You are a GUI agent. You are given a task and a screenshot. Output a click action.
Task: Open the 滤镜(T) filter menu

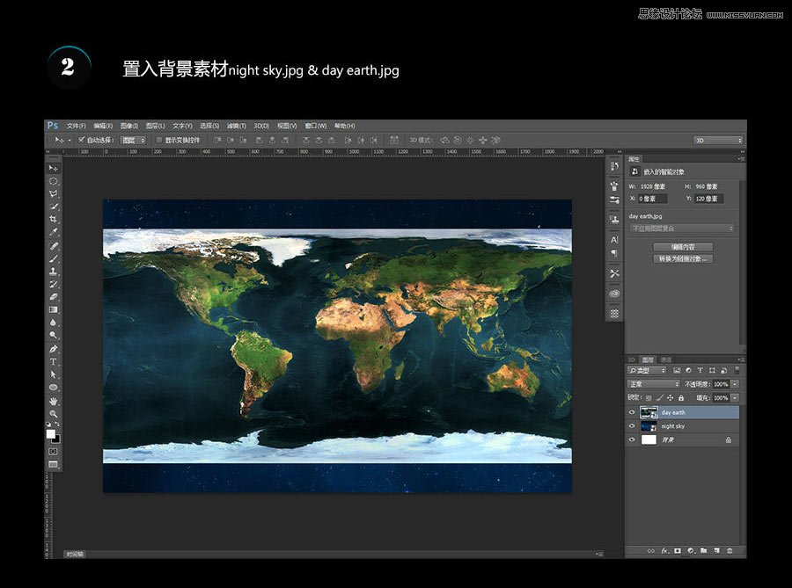click(x=236, y=126)
